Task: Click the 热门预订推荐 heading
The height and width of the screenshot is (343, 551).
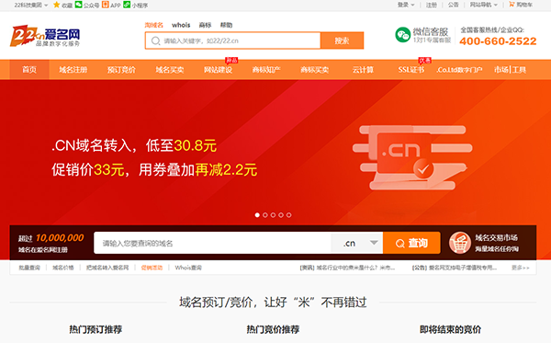Action: (x=96, y=329)
